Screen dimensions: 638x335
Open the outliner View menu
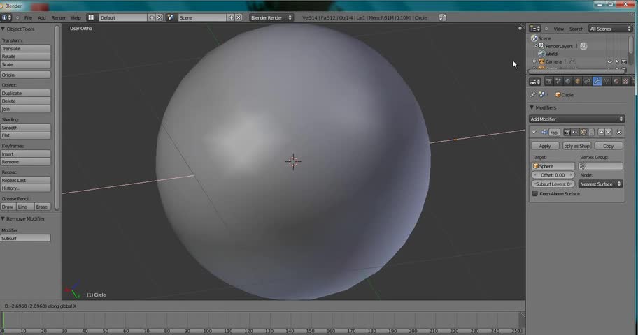coord(559,29)
